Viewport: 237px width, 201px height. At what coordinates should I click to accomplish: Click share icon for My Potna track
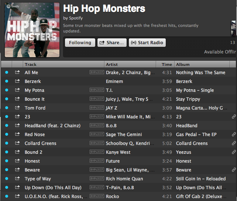tap(17, 90)
